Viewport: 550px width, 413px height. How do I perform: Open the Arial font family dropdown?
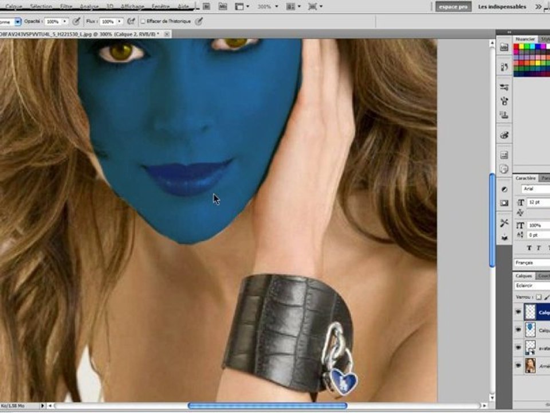tap(535, 189)
